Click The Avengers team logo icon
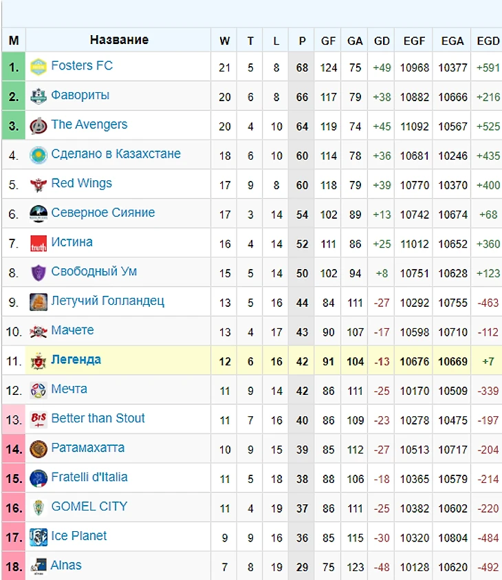 pos(39,126)
